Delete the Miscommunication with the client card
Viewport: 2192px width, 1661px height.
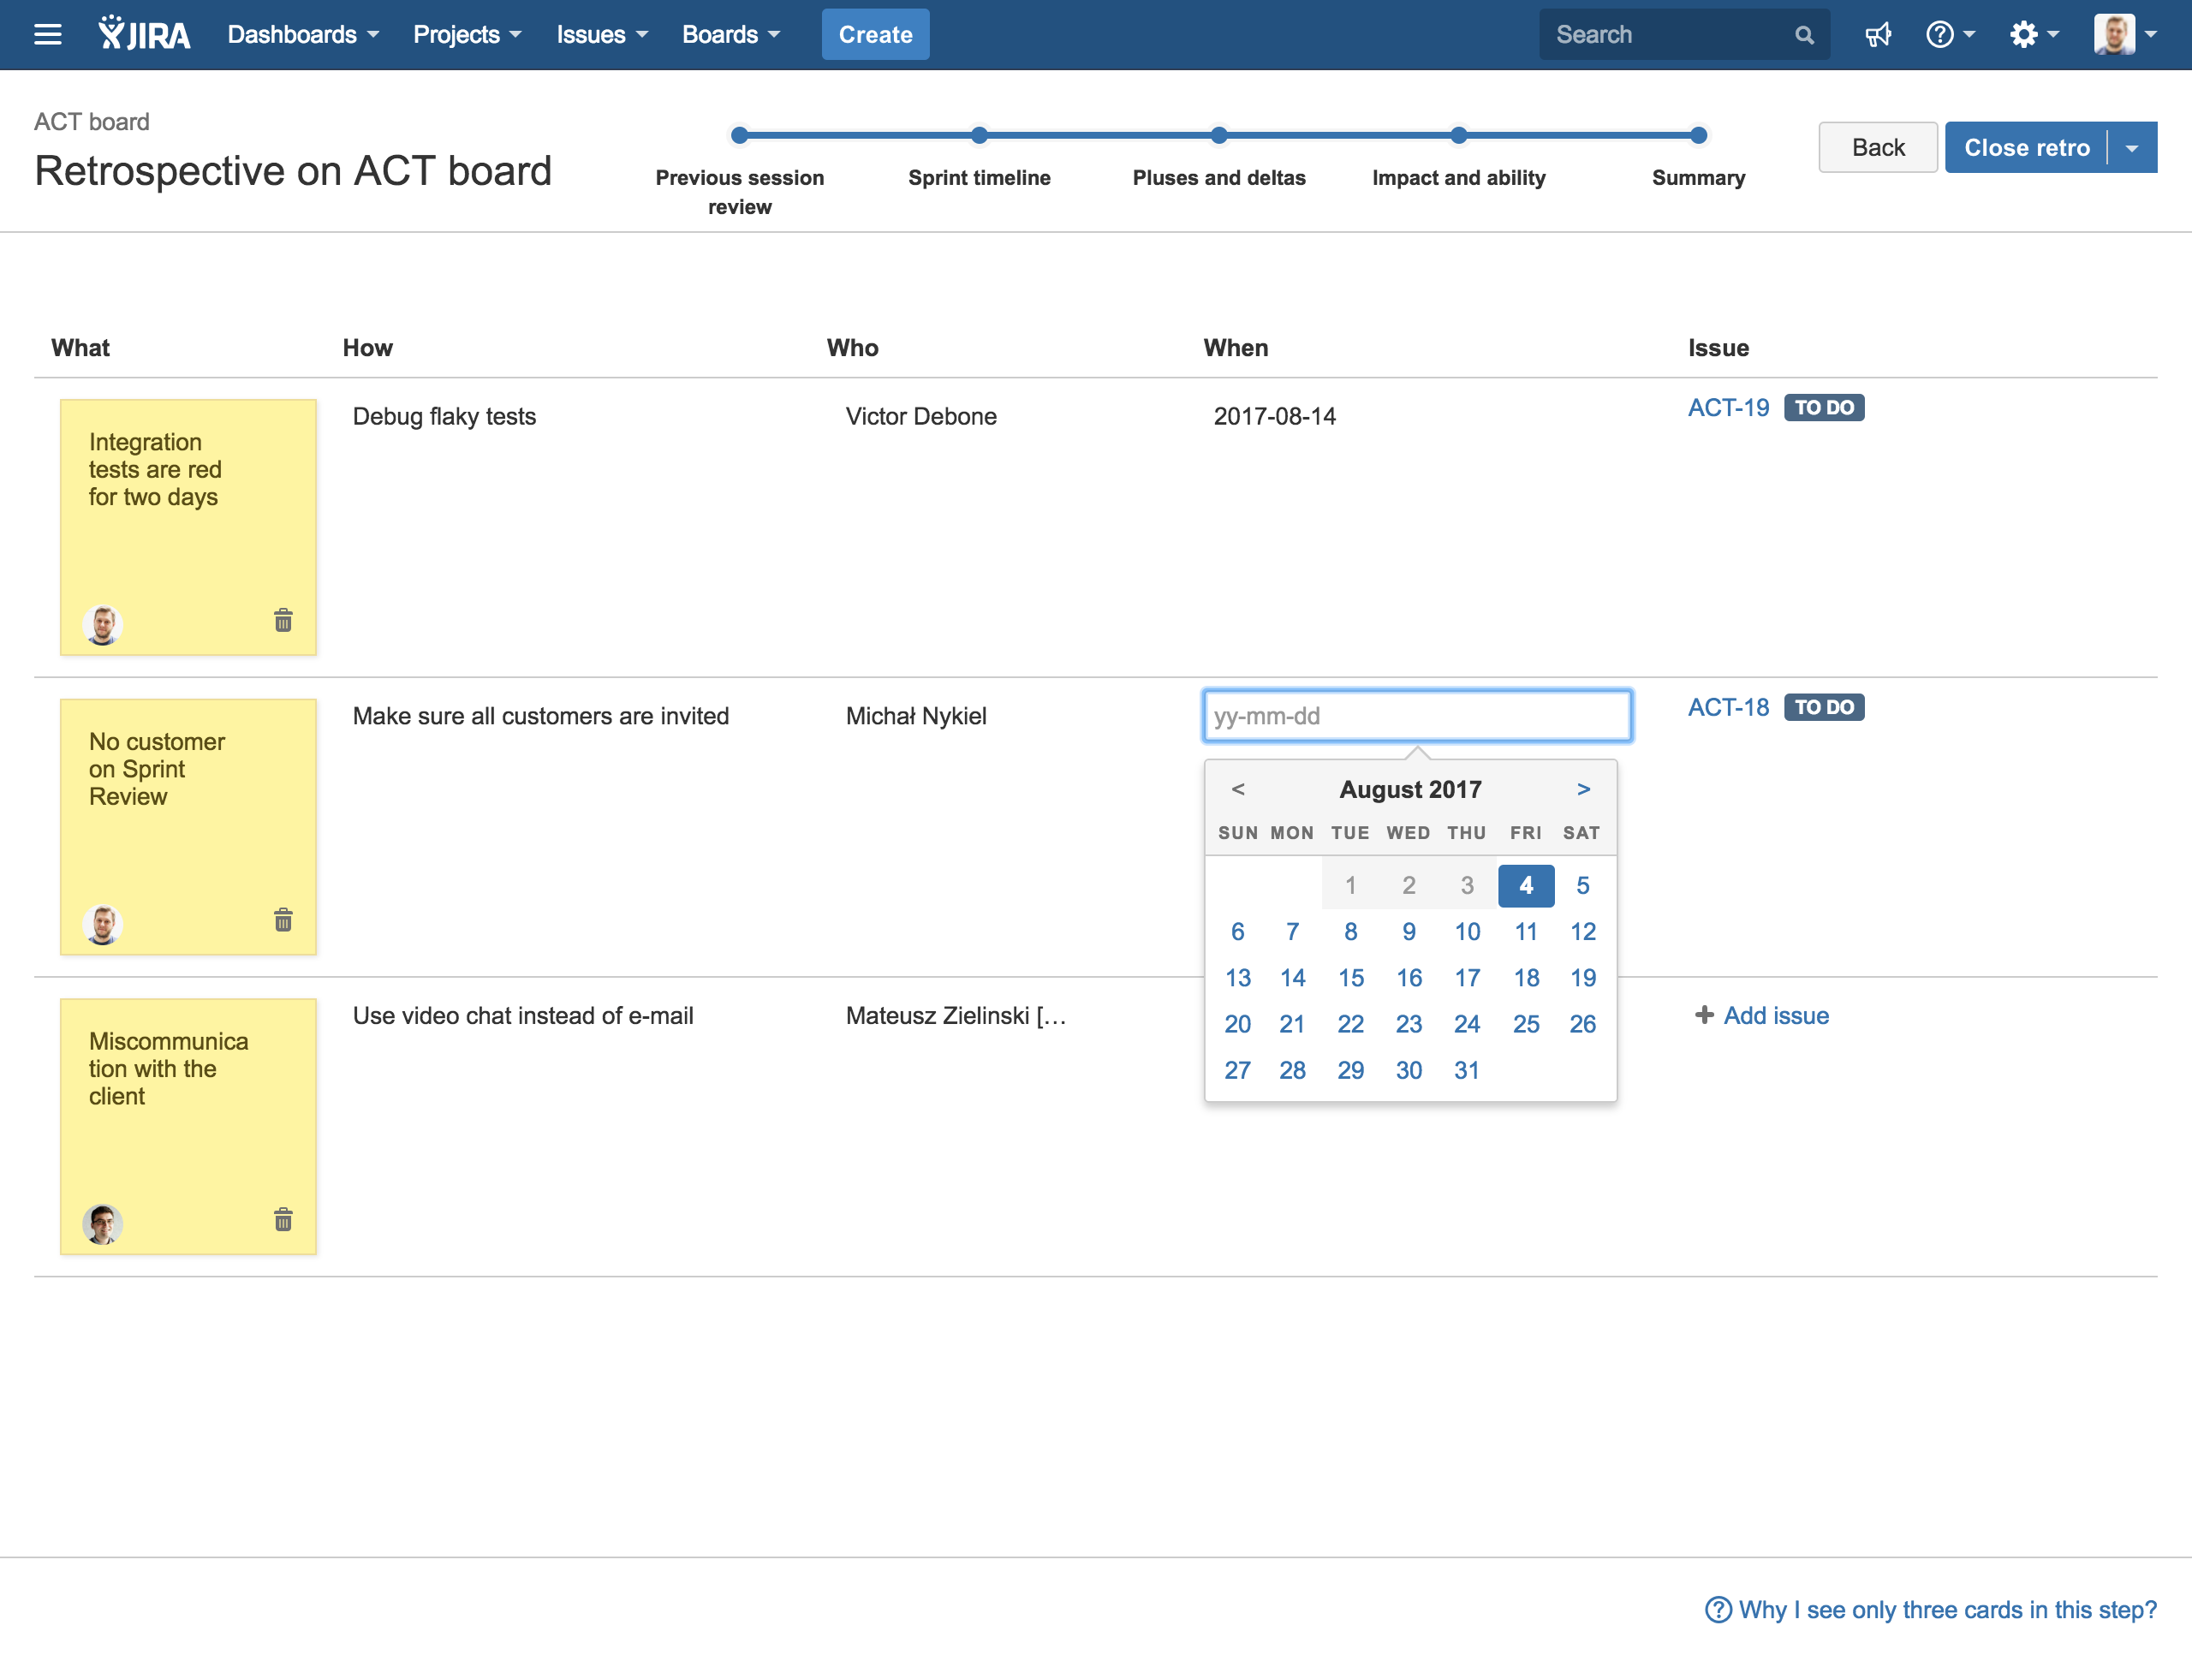(x=283, y=1220)
